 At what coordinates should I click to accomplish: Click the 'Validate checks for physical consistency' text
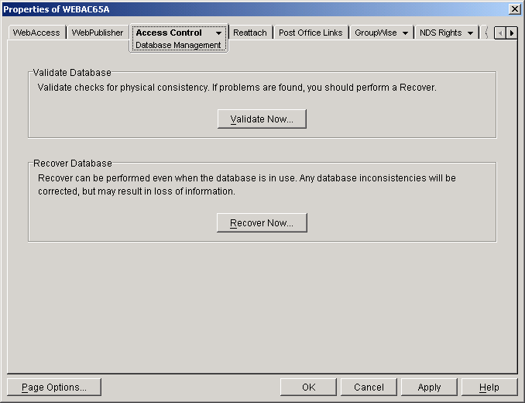pos(237,88)
